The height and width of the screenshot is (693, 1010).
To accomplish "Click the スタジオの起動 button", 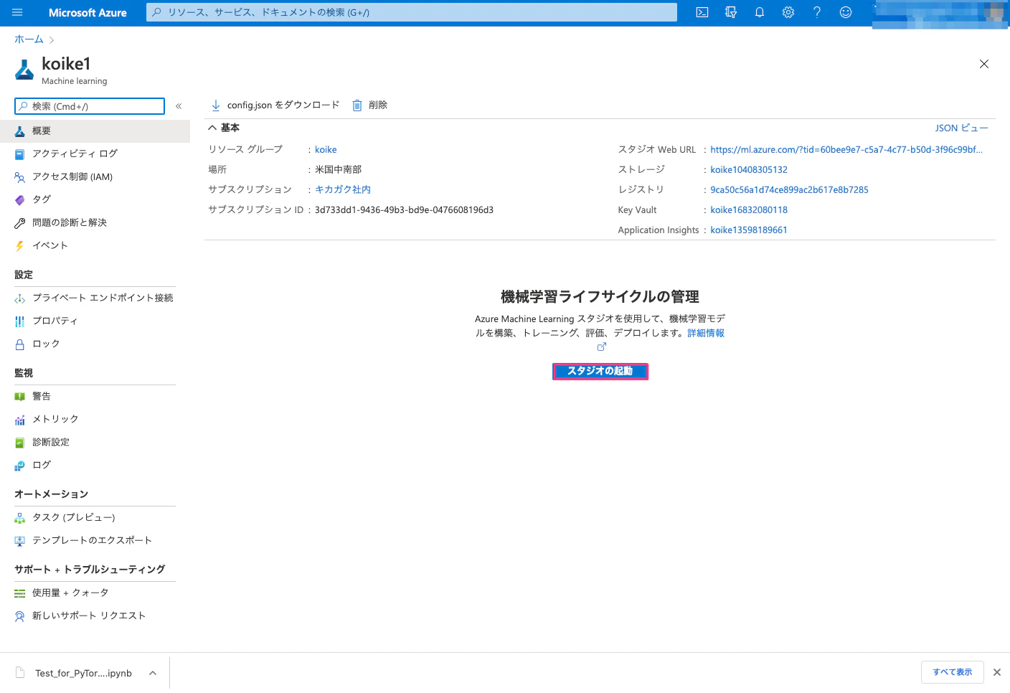I will click(600, 371).
